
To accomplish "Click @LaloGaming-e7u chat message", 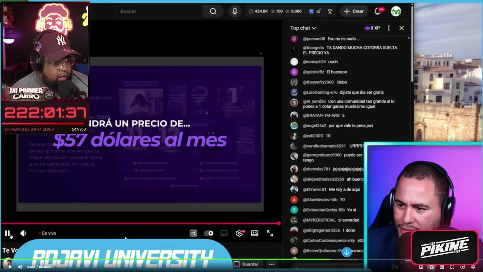I will [343, 92].
